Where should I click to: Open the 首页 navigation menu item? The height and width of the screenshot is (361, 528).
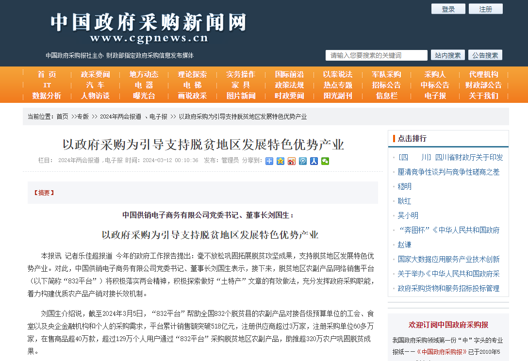47,74
